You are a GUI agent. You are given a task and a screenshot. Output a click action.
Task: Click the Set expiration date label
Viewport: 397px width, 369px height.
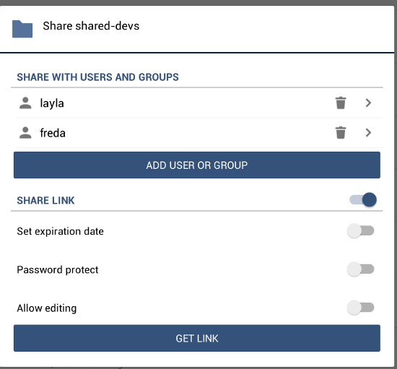pyautogui.click(x=60, y=231)
